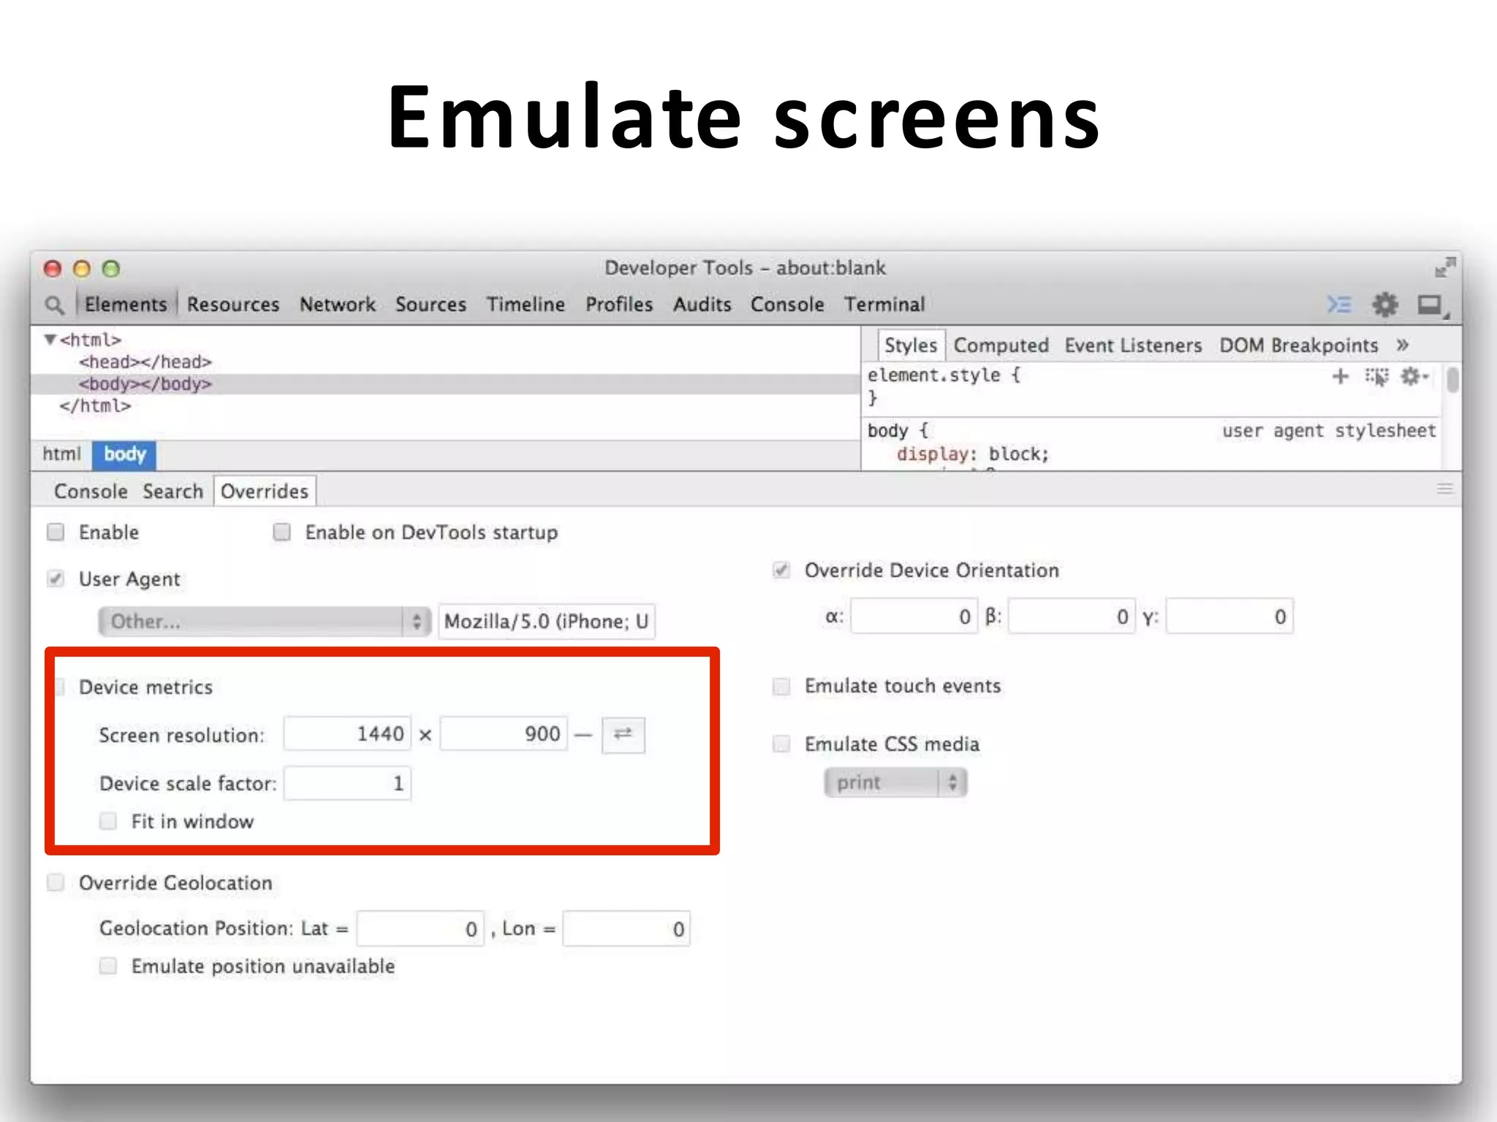Viewport: 1497px width, 1122px height.
Task: Enable Emulate touch events
Action: 781,686
